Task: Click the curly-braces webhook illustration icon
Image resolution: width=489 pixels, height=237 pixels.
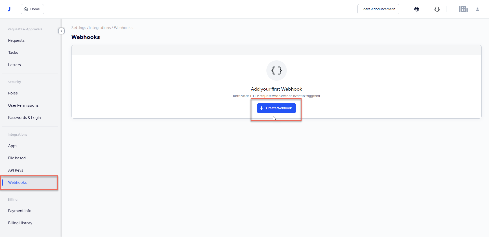Action: [276, 71]
